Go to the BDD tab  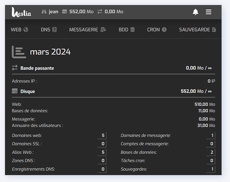point(127,30)
